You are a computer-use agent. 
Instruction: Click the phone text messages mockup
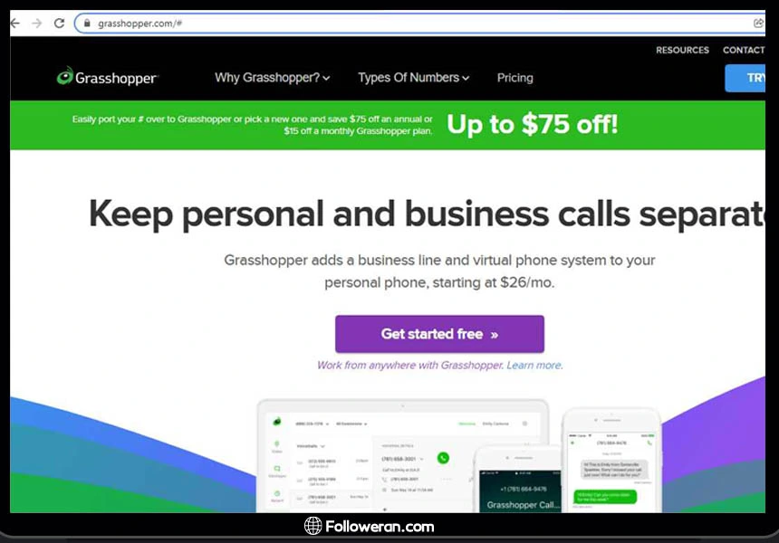coord(611,460)
